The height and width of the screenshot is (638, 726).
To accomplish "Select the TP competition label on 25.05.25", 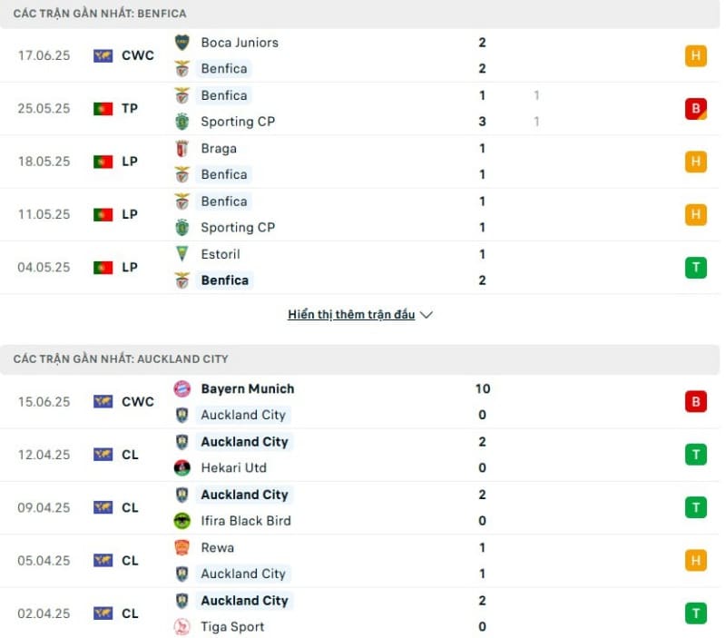I will 130,109.
